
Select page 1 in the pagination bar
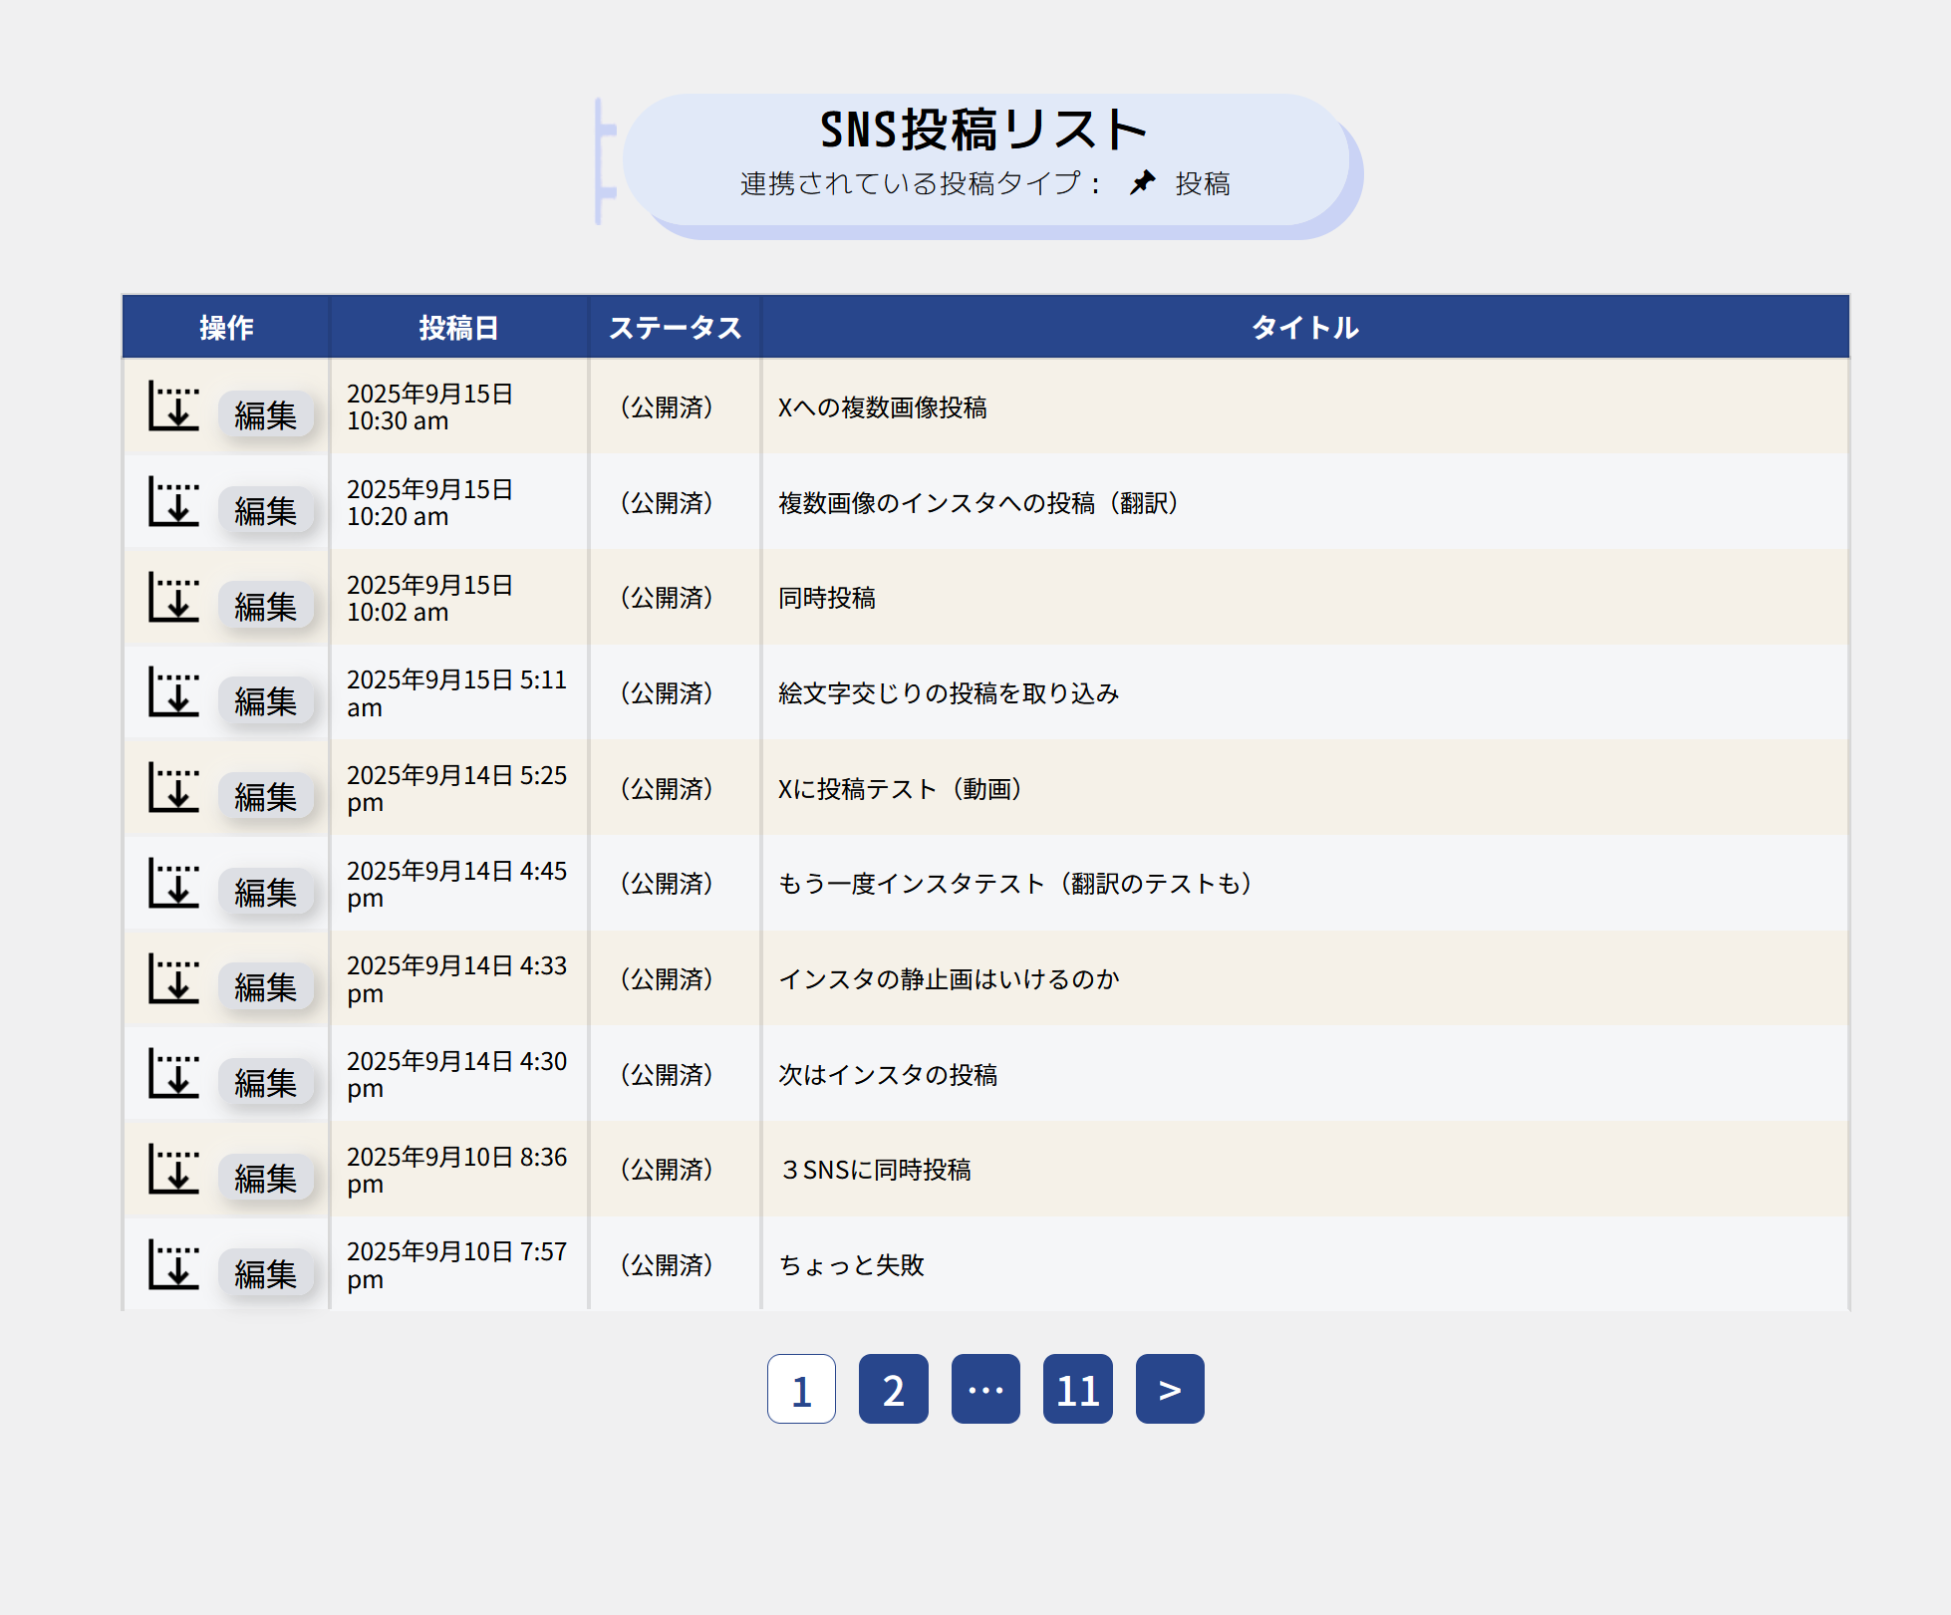coord(801,1390)
